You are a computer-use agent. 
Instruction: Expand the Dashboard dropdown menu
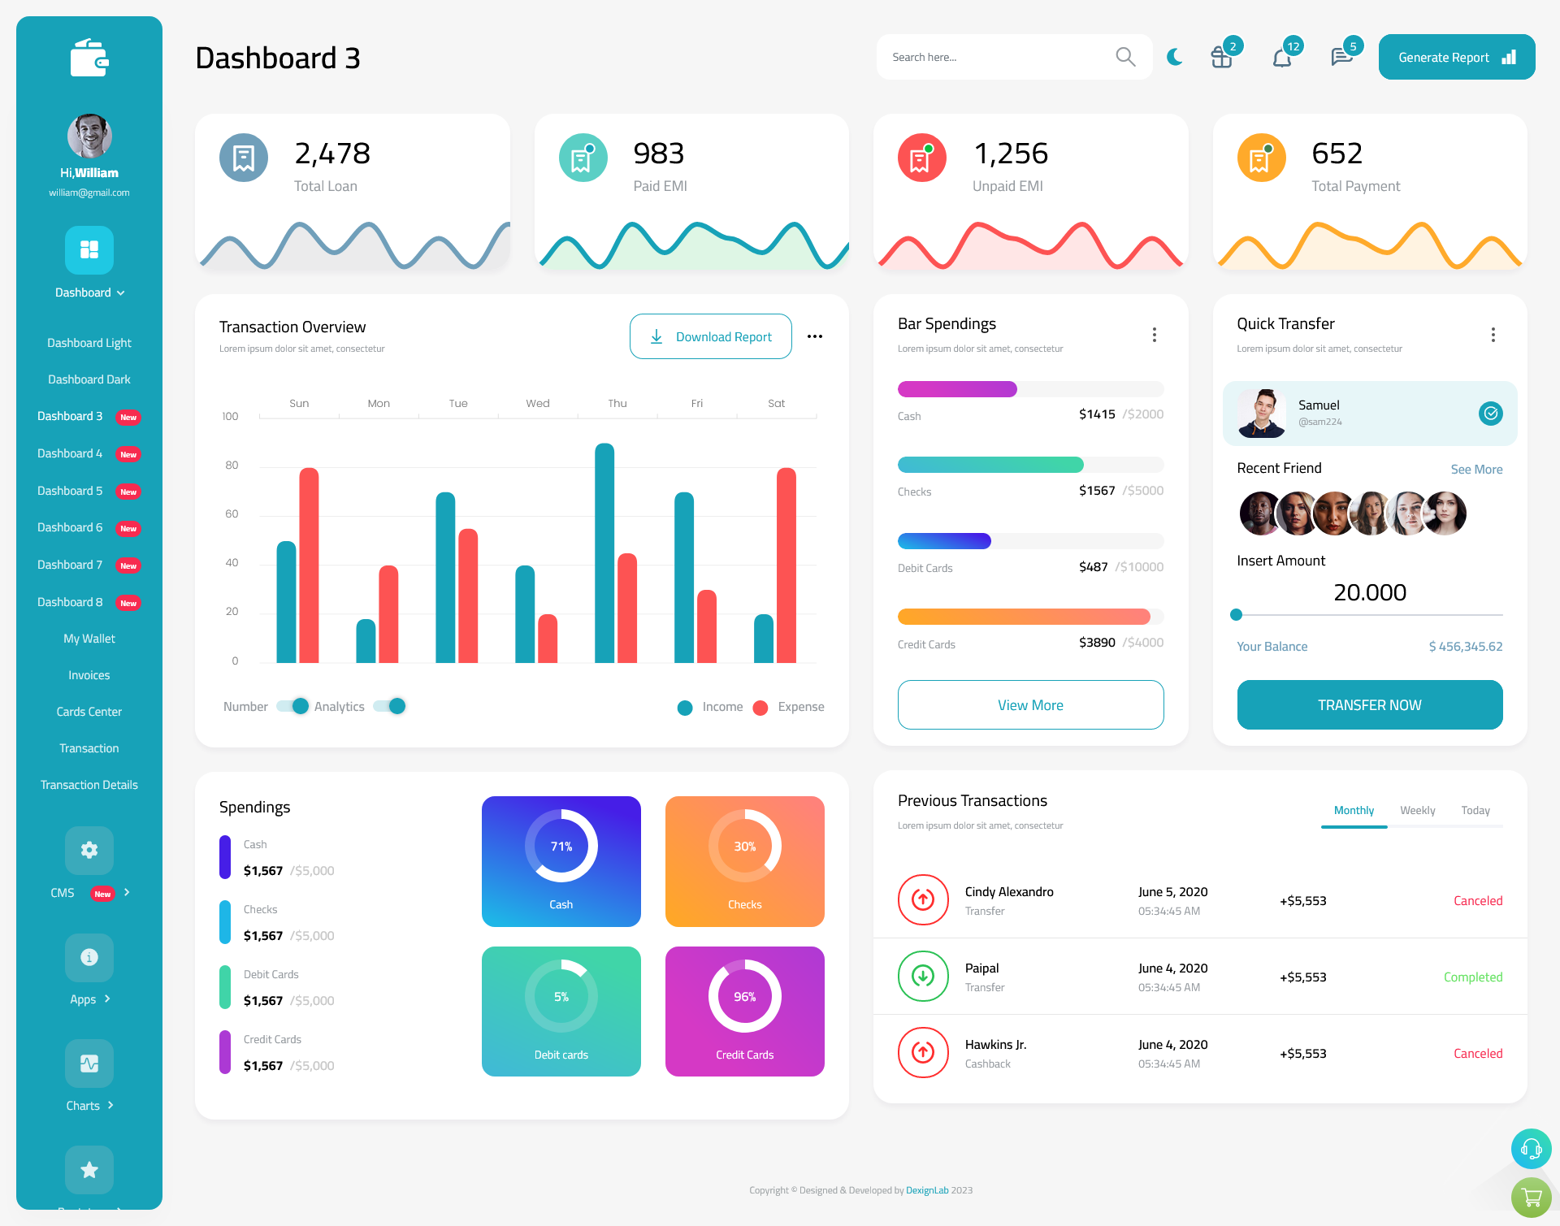(x=88, y=294)
